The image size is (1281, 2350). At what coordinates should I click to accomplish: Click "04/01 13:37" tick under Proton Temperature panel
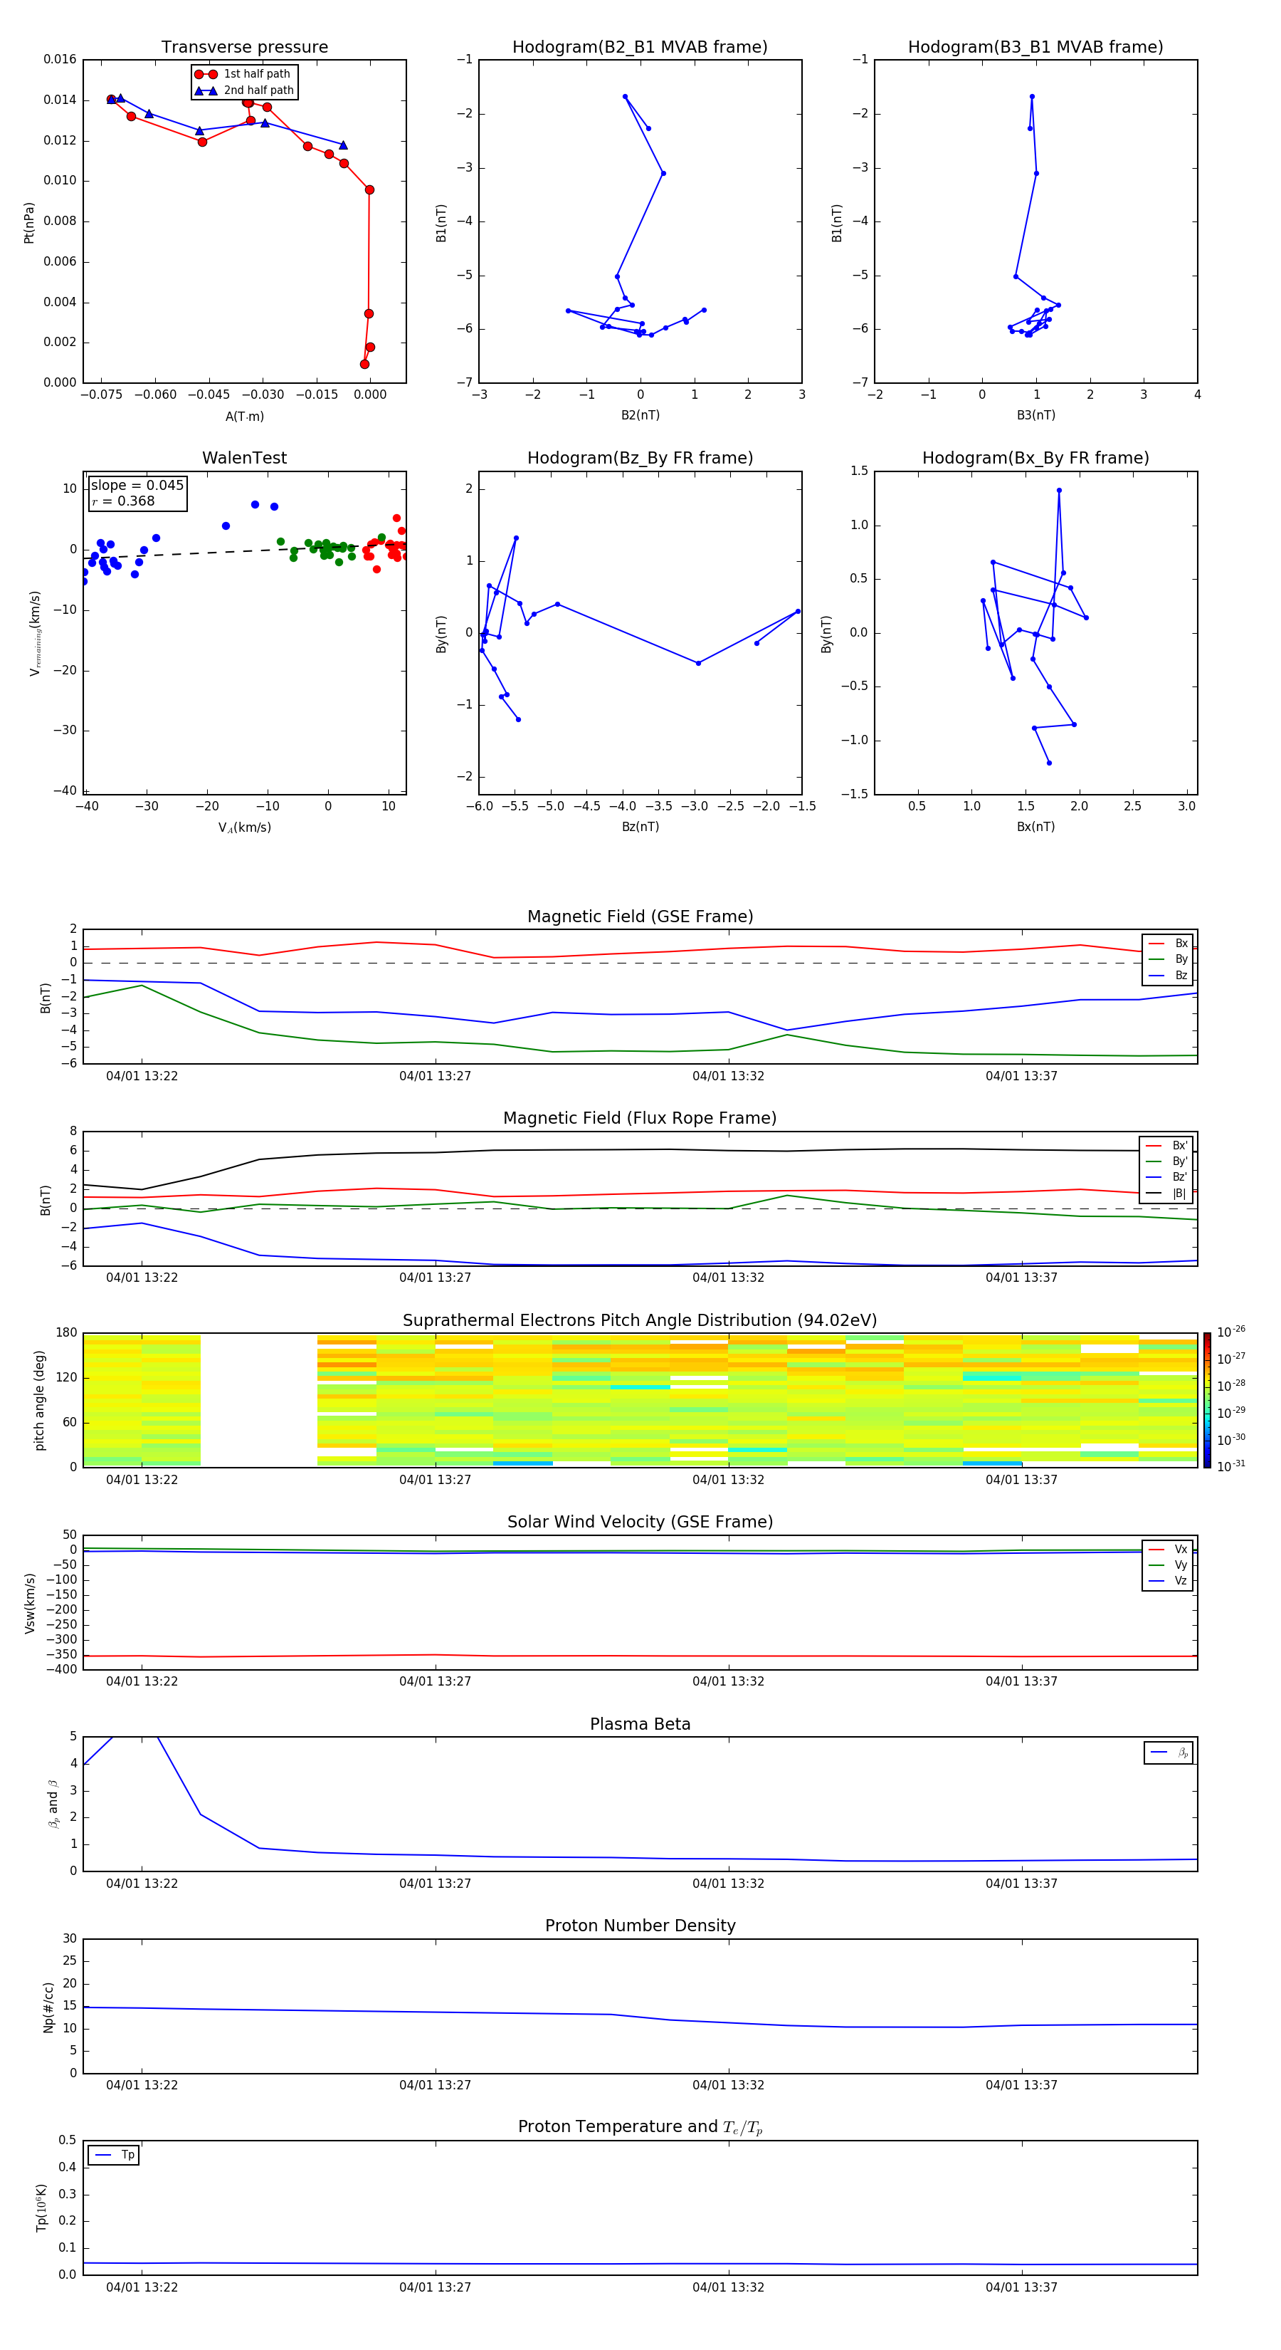point(1021,2287)
